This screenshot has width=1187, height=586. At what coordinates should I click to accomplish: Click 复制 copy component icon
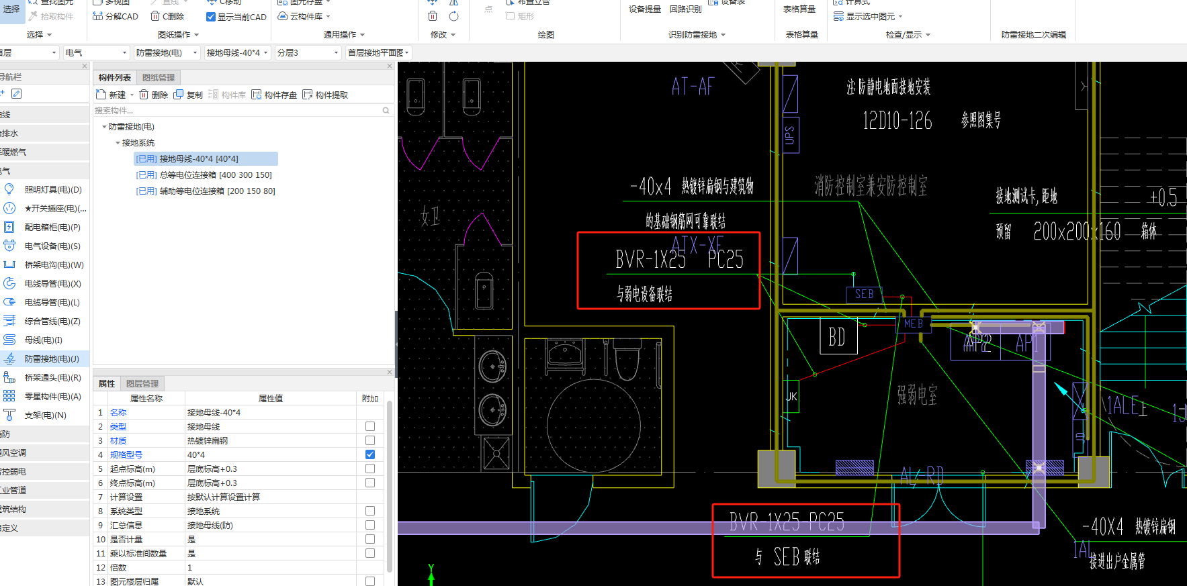point(179,95)
